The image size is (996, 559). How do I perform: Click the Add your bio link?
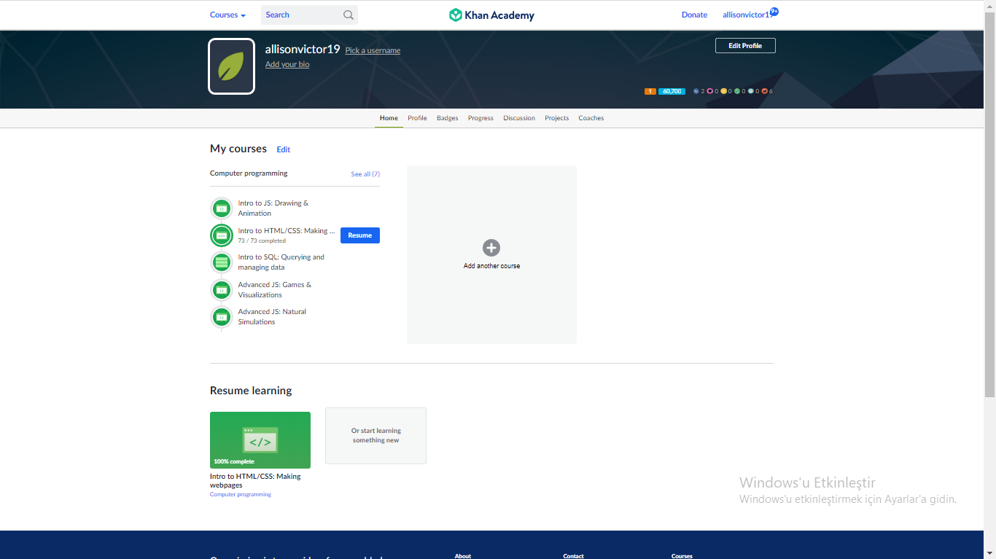(x=287, y=65)
